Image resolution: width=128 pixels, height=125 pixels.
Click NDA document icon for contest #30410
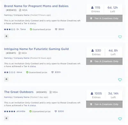click(51, 92)
